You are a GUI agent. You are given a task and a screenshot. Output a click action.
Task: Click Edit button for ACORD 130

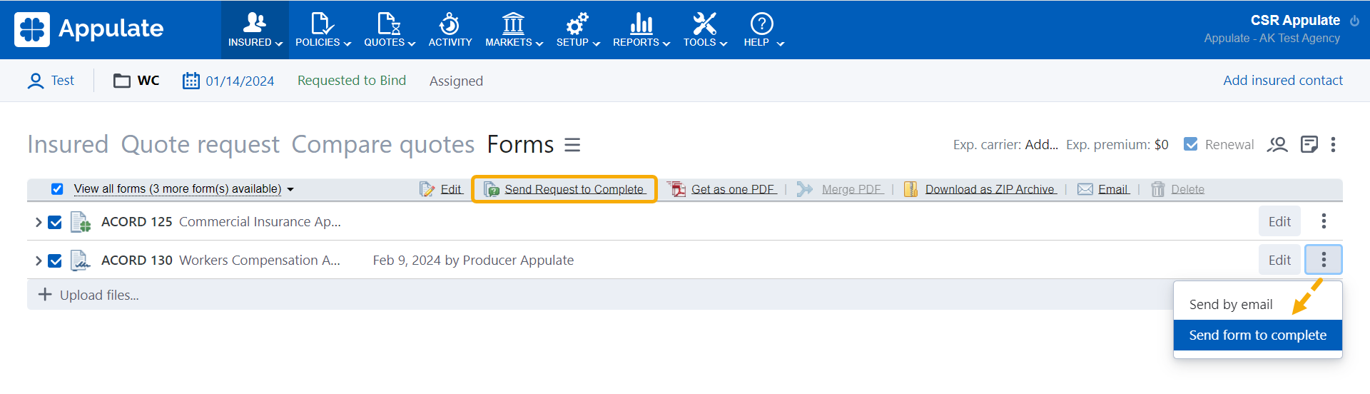point(1279,260)
